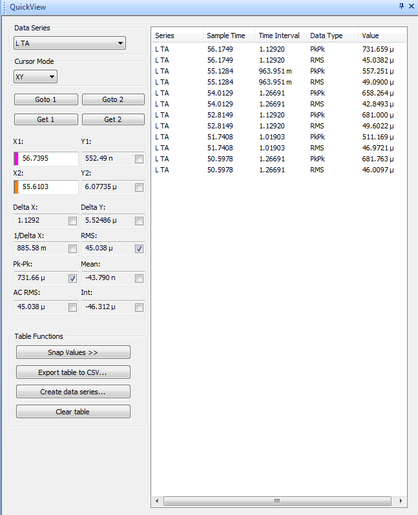The width and height of the screenshot is (418, 515).
Task: Click the Snap Values >> button
Action: pyautogui.click(x=73, y=352)
